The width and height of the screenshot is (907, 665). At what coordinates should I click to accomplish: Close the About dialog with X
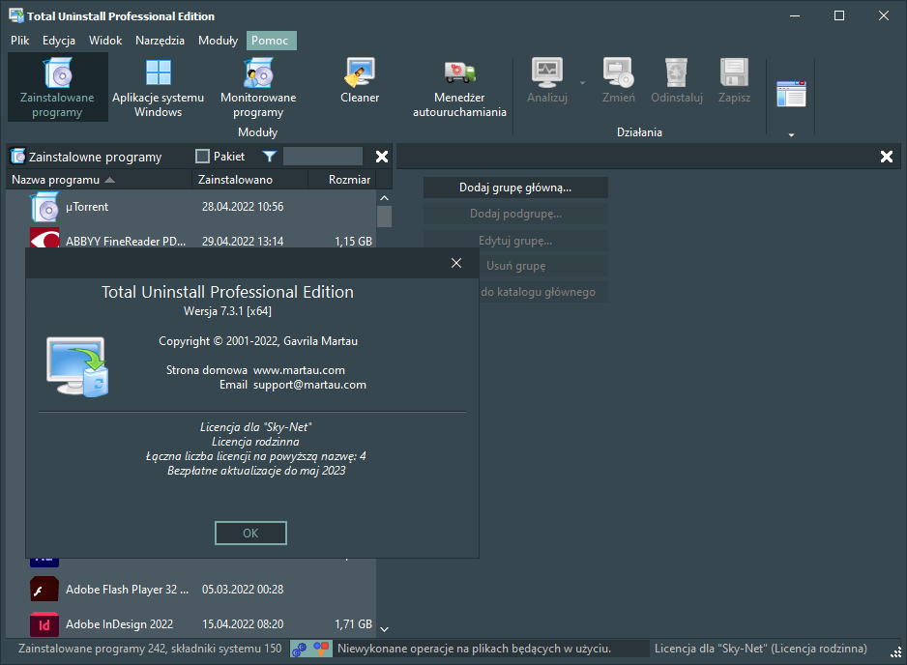coord(456,263)
